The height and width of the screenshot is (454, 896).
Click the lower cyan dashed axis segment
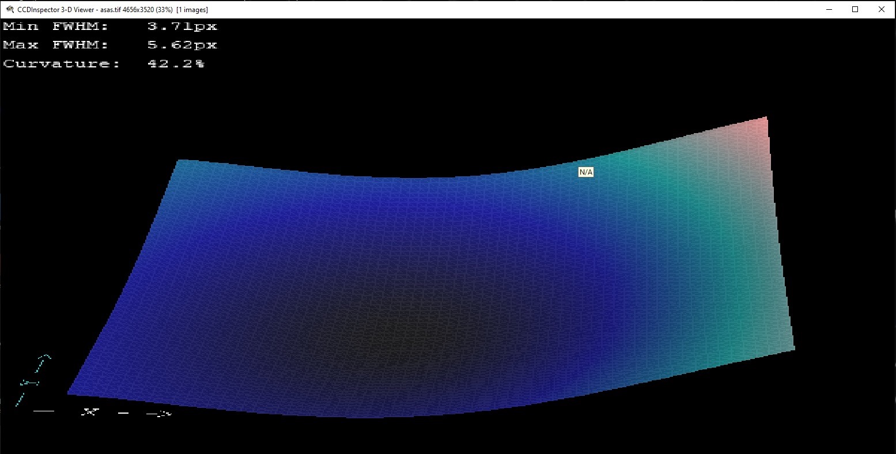pyautogui.click(x=20, y=399)
